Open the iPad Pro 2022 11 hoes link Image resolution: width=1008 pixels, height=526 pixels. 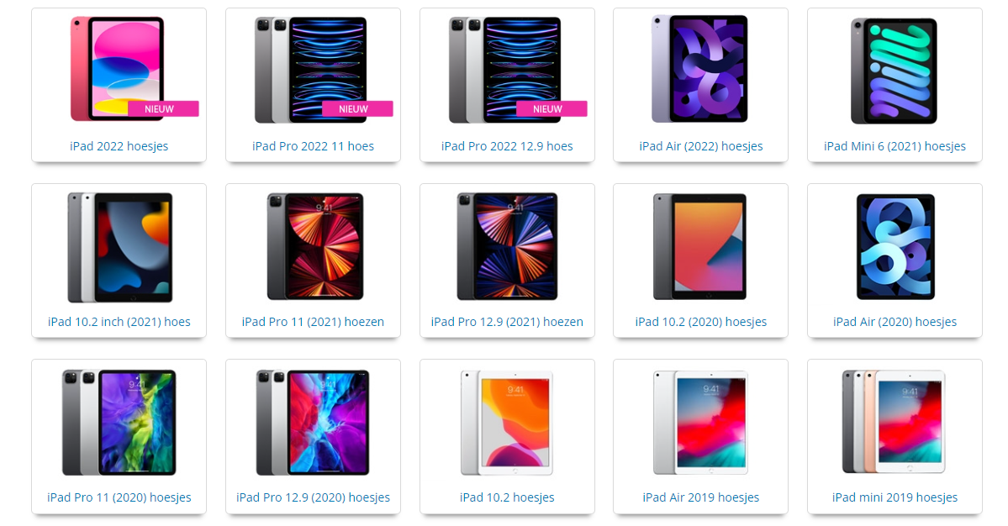point(313,146)
